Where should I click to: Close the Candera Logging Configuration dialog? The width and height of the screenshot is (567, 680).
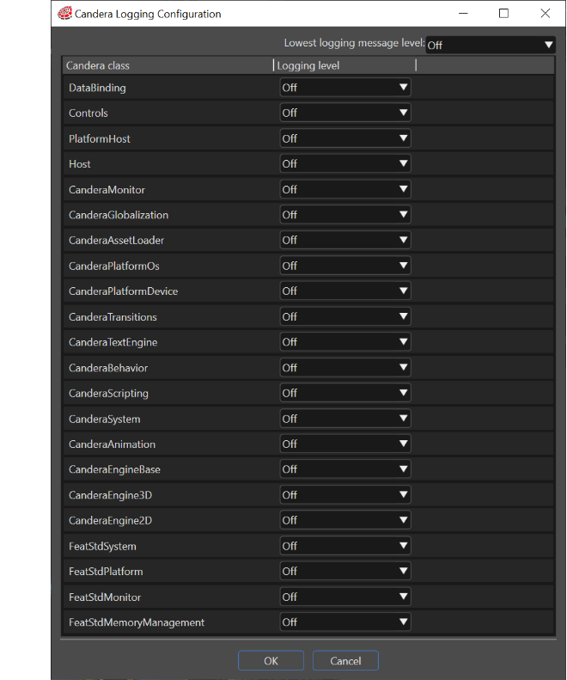[545, 14]
